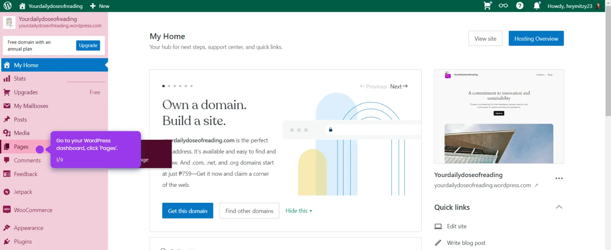Open the WordPress logo menu
Image resolution: width=611 pixels, height=250 pixels.
7,6
